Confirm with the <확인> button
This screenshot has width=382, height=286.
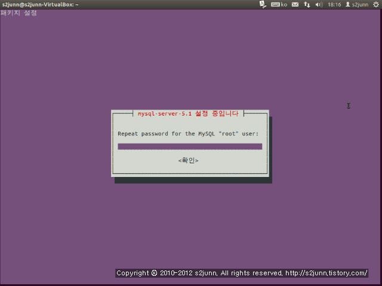pos(188,160)
